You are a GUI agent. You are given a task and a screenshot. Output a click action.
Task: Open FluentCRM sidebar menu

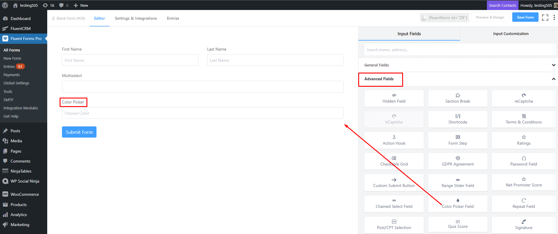[x=24, y=29]
